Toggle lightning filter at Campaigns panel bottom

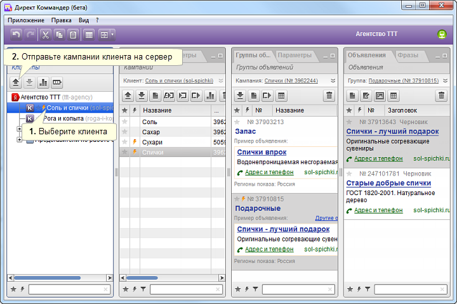tap(135, 289)
